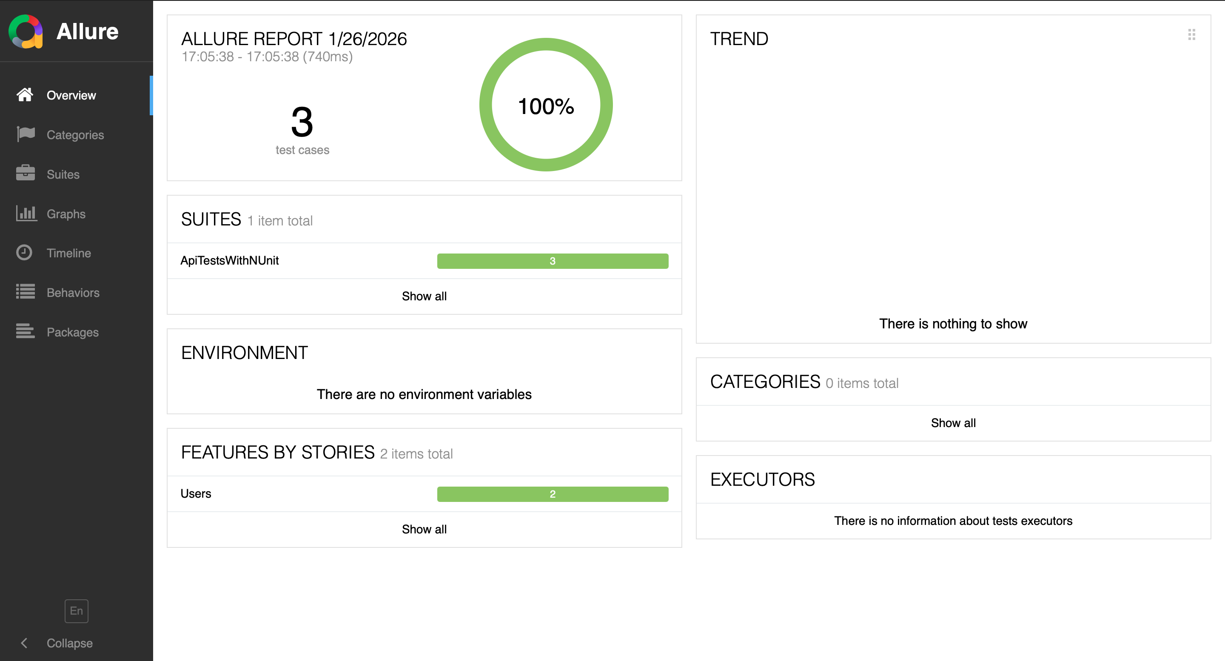
Task: Click the ENVIRONMENT widget heading
Action: point(245,352)
